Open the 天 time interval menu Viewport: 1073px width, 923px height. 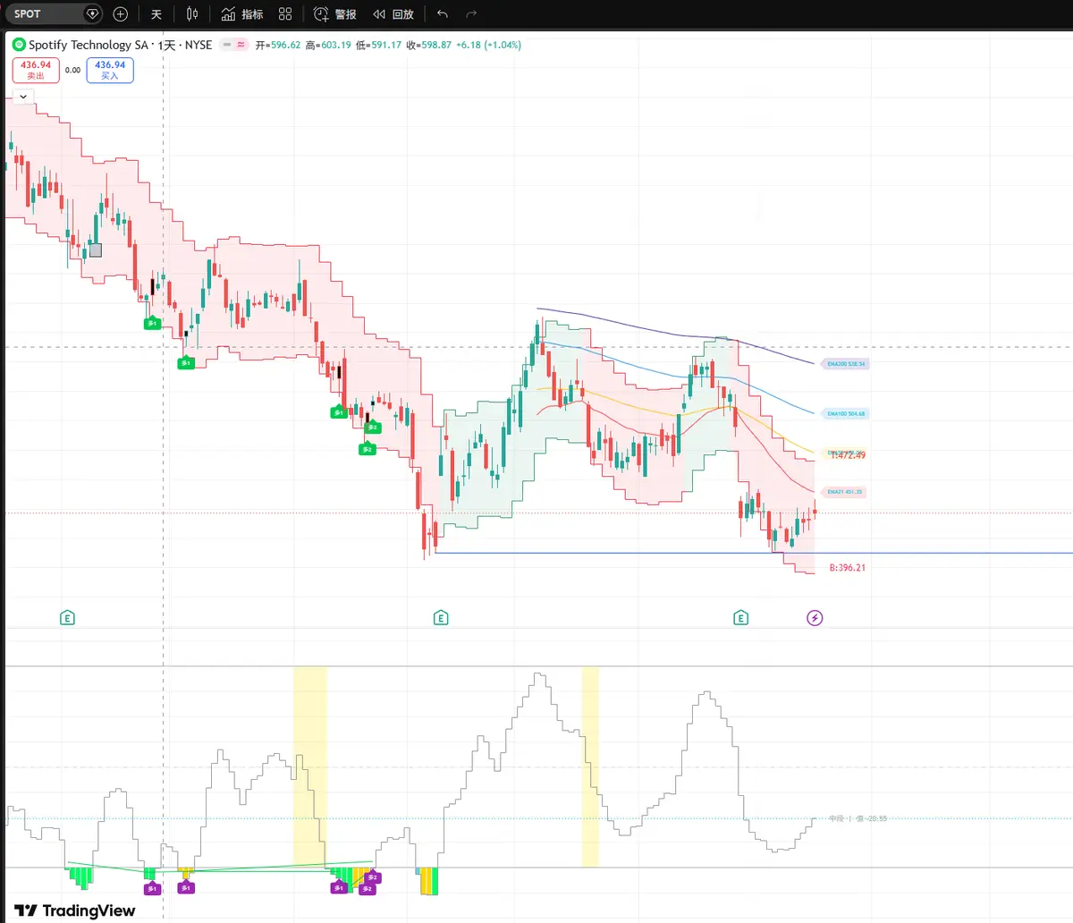point(156,14)
